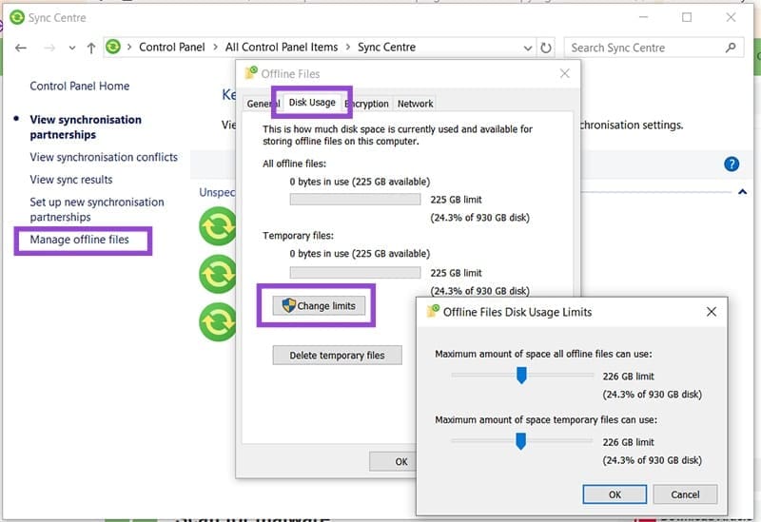The image size is (761, 522).
Task: Confirm with OK in Disk Usage Limits
Action: tap(615, 494)
